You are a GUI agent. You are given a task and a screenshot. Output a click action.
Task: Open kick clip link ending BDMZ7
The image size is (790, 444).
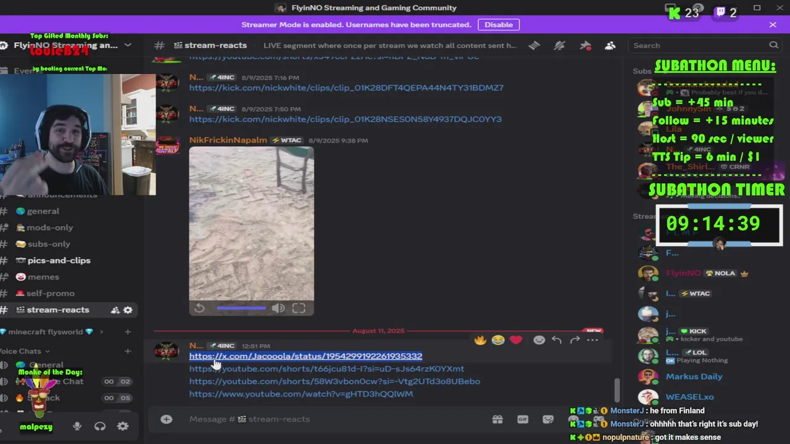pos(346,88)
